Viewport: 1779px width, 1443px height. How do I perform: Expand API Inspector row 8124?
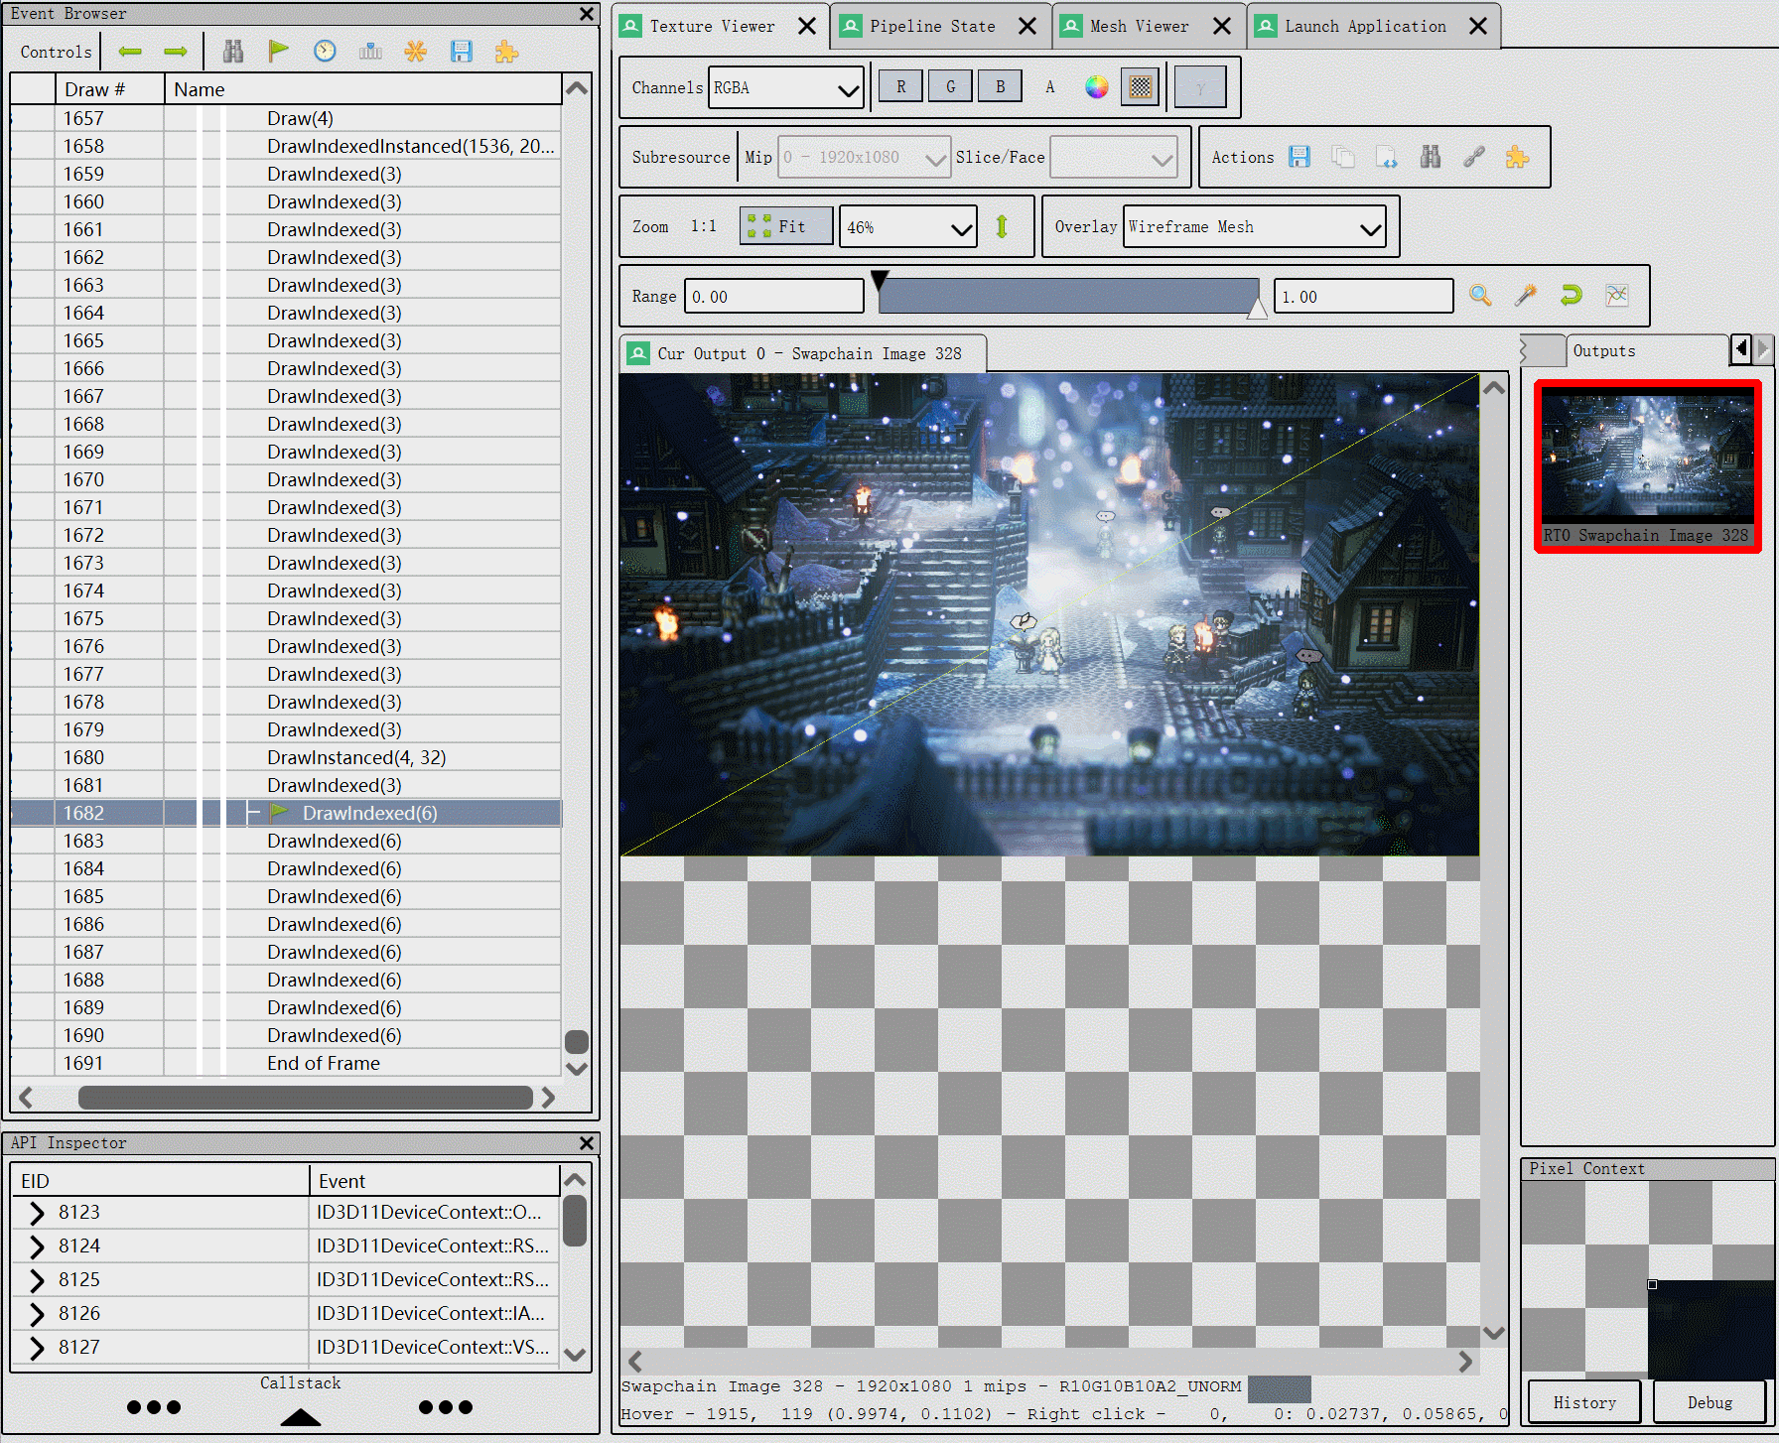pyautogui.click(x=37, y=1246)
